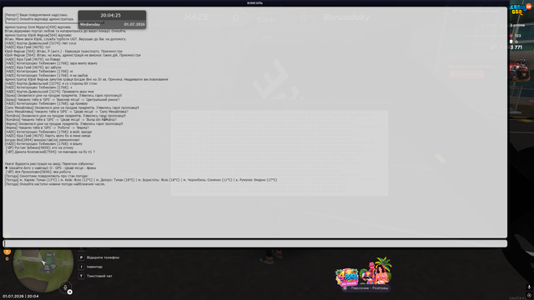Toggle the microphone icon beside minimap
The image size is (534, 300).
[x=65, y=287]
